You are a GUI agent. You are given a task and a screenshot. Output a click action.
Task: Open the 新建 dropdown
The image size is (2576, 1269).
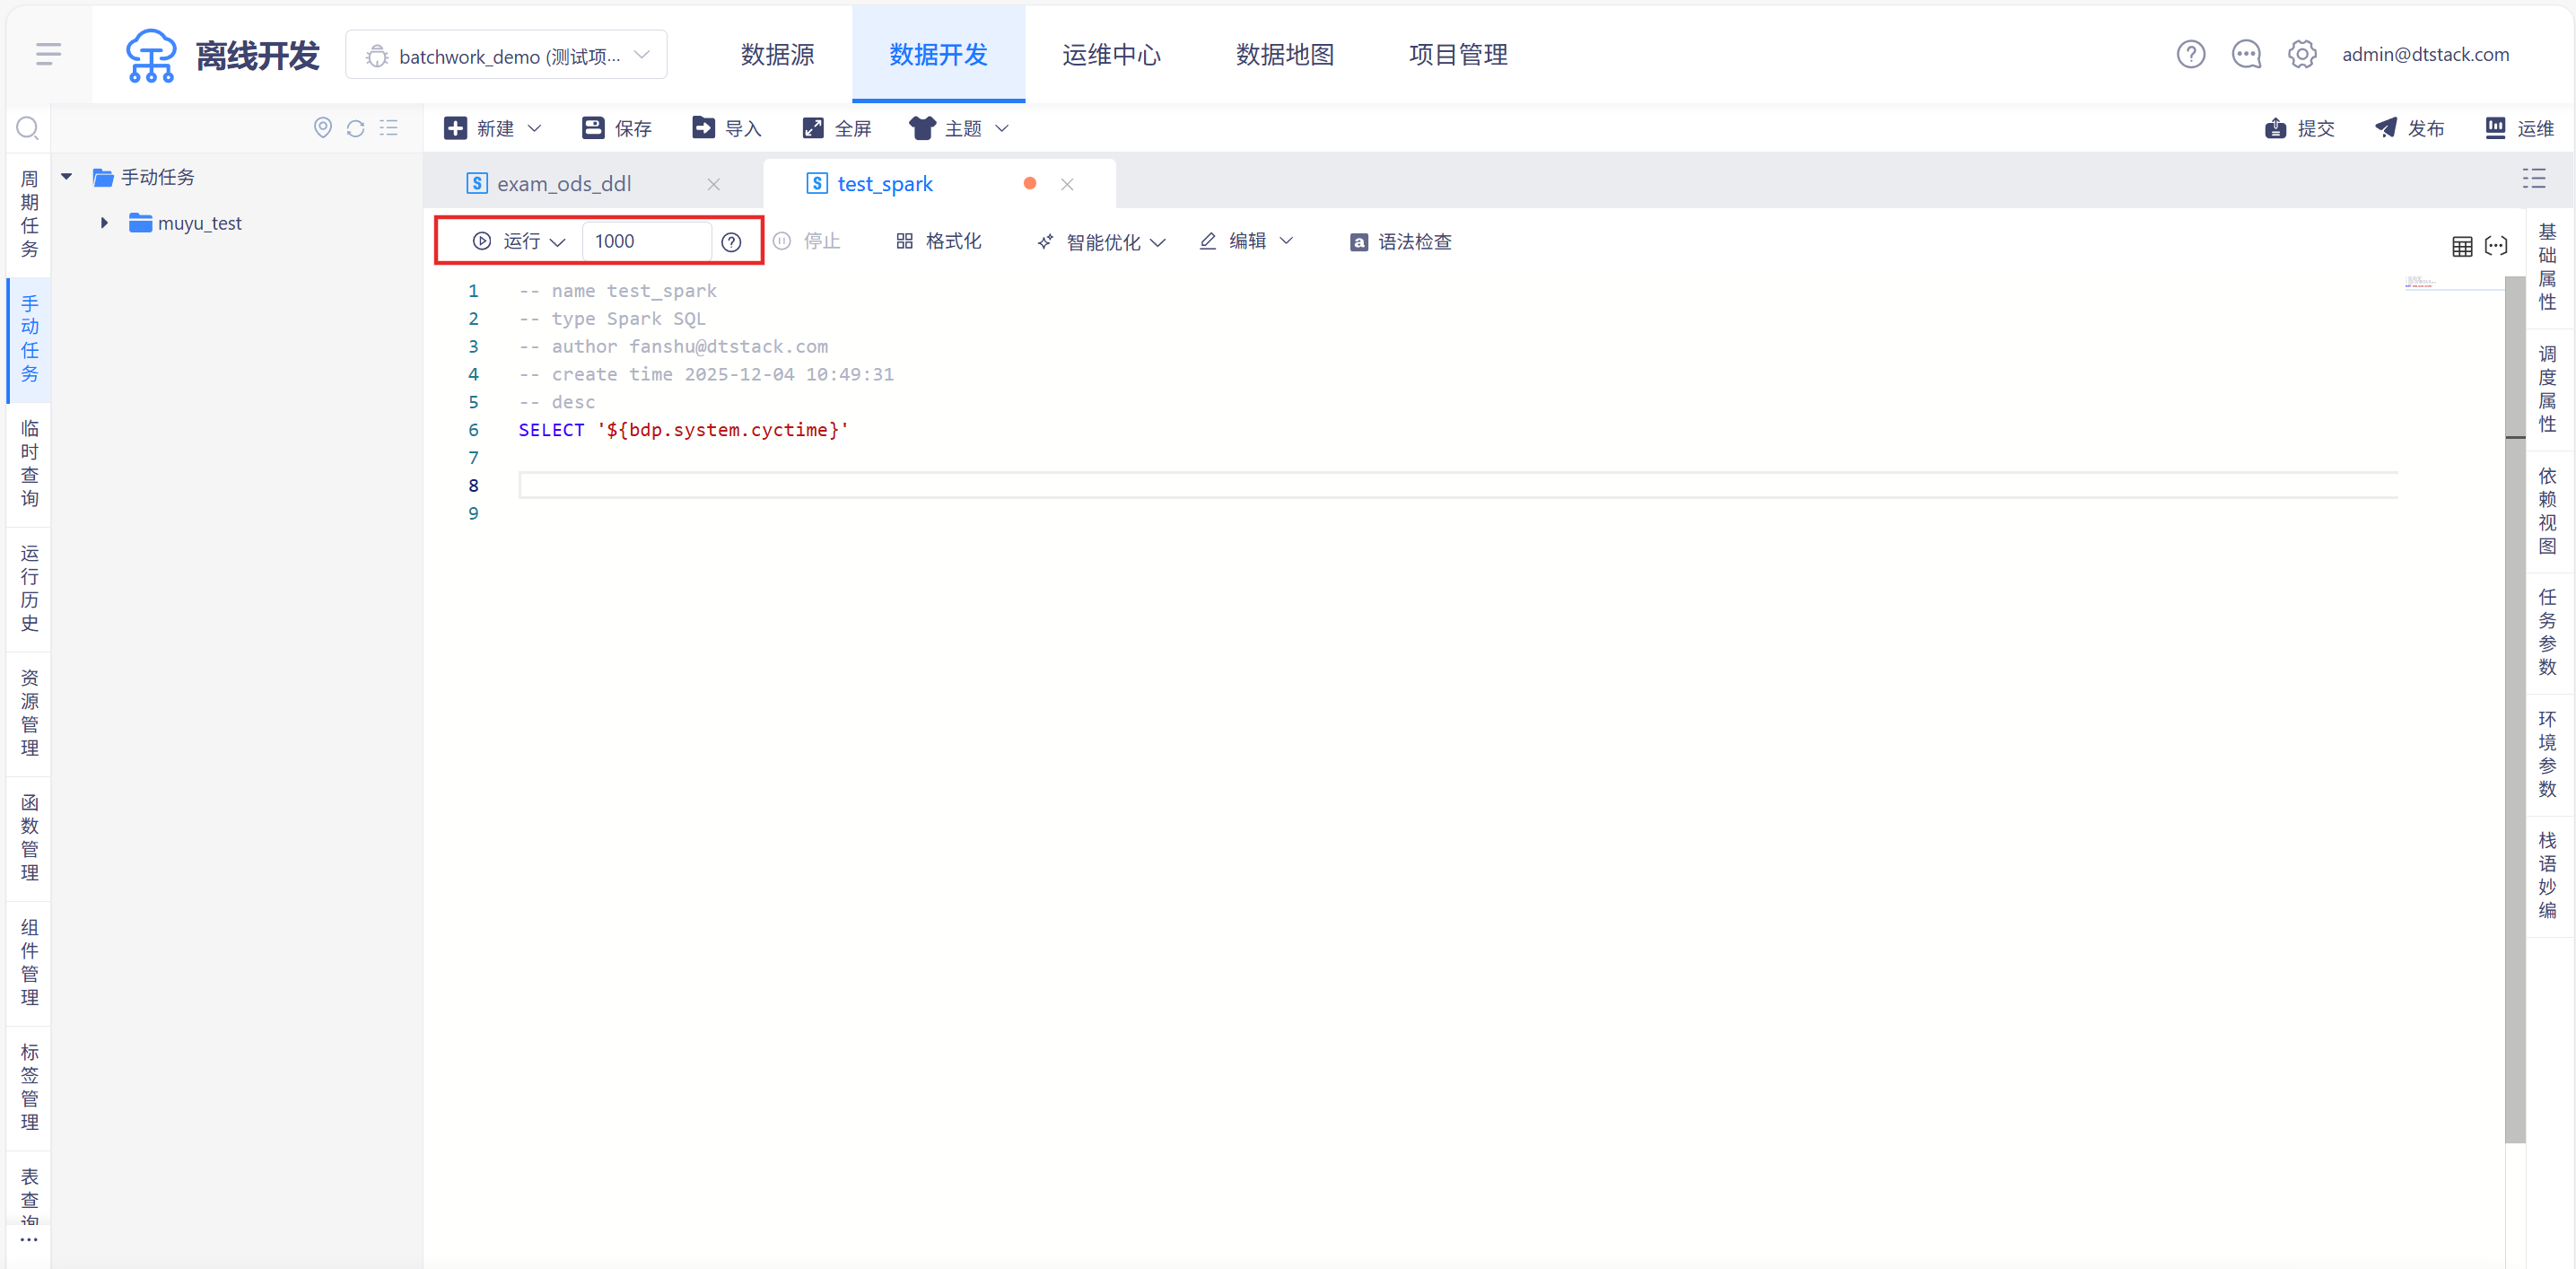click(493, 128)
